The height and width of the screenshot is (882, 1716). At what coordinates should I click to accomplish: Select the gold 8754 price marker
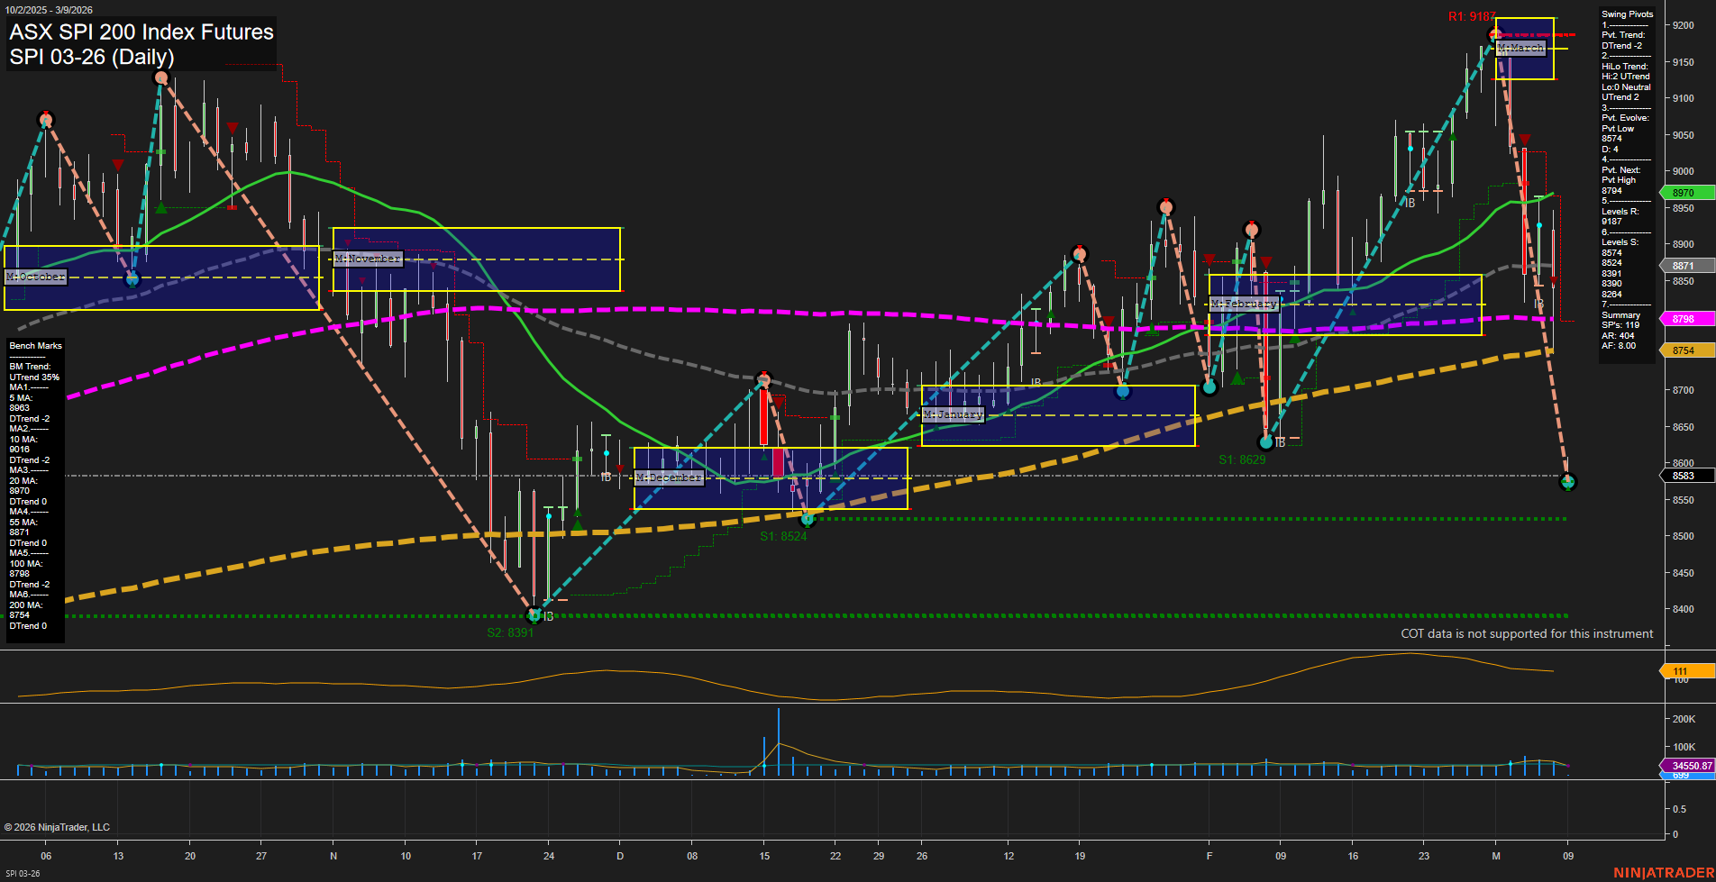1683,350
